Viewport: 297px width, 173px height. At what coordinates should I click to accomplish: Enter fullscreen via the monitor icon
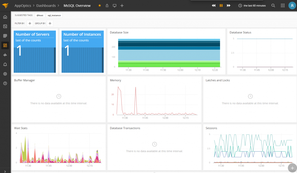115,6
